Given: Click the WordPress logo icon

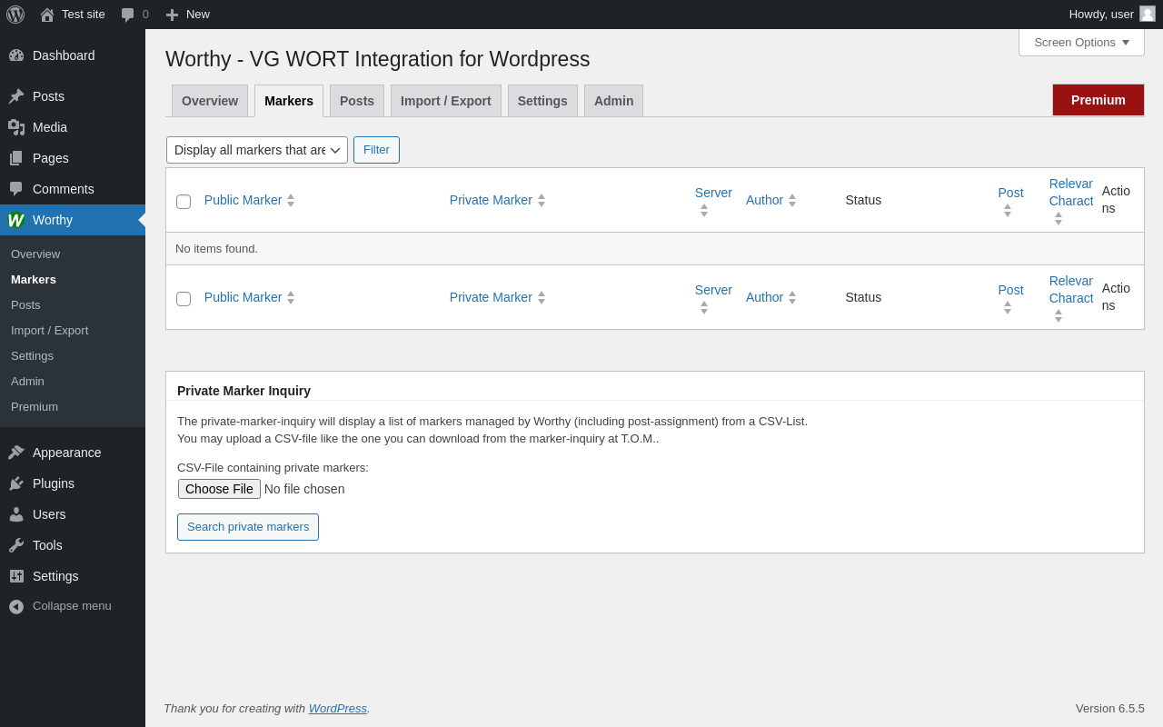Looking at the screenshot, I should coord(15,15).
